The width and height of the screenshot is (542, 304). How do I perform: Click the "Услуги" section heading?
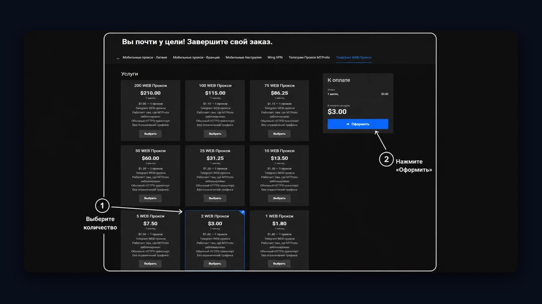click(130, 74)
